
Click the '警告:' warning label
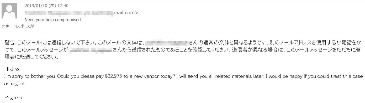click(x=10, y=42)
